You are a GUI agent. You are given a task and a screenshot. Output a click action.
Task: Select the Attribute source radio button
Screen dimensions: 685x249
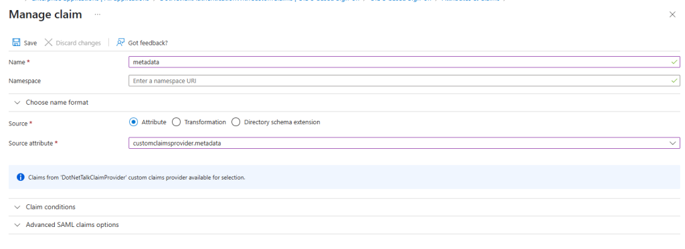click(x=133, y=122)
